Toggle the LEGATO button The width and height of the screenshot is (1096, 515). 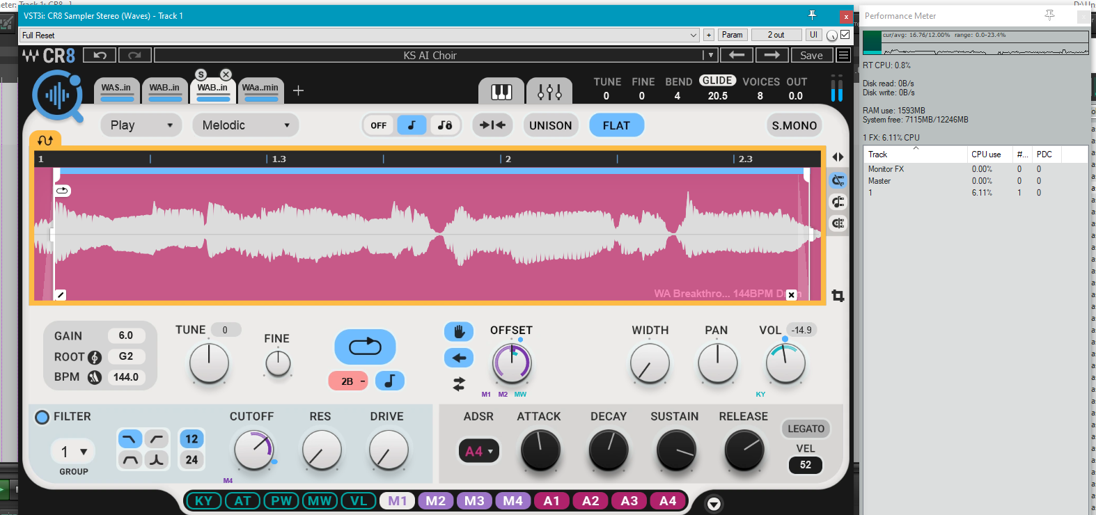click(x=806, y=429)
